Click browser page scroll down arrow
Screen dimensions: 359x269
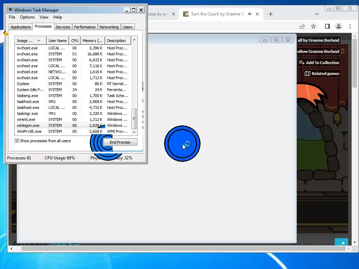(x=354, y=242)
